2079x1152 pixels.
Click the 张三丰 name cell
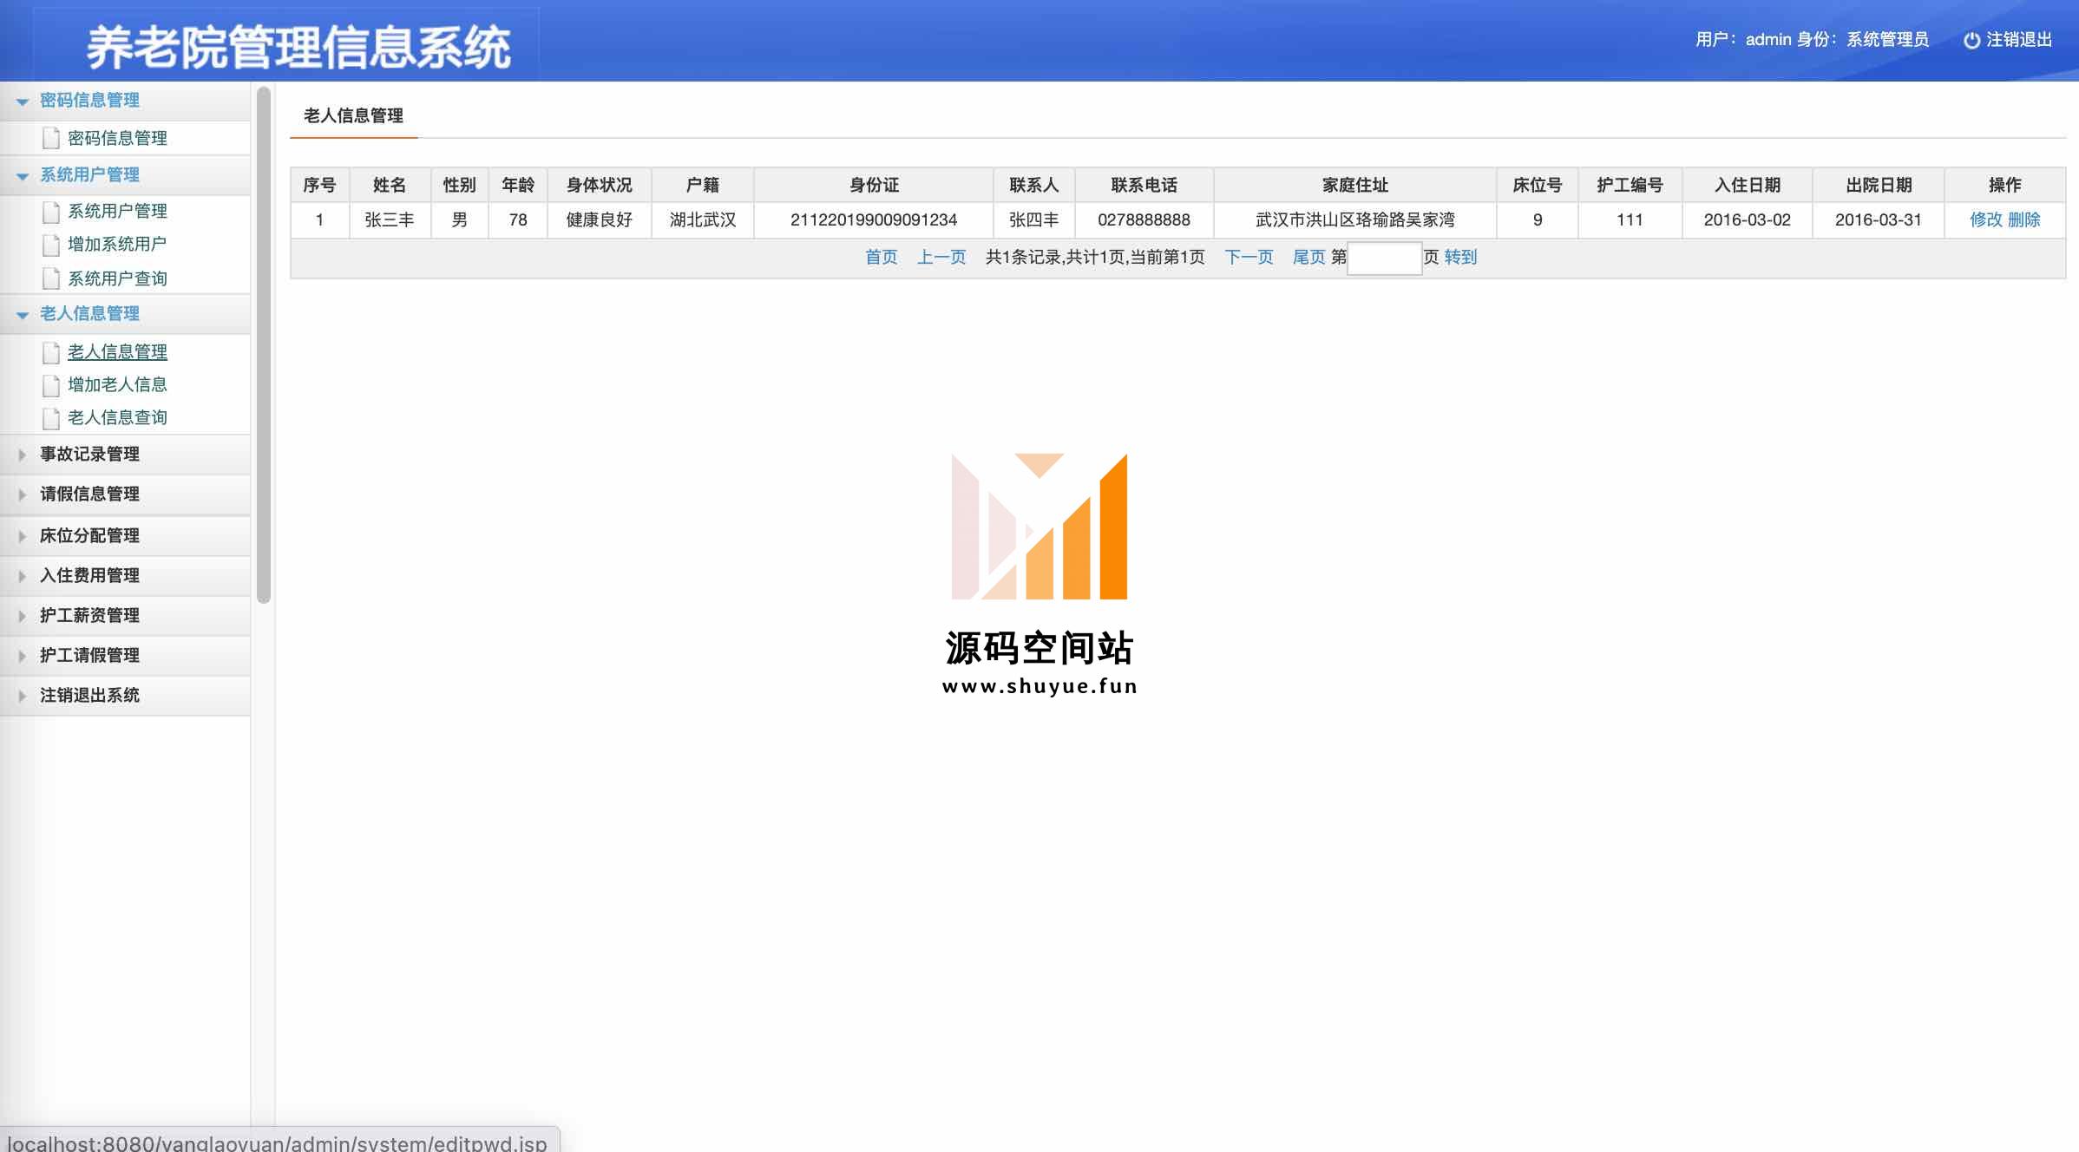(x=390, y=219)
